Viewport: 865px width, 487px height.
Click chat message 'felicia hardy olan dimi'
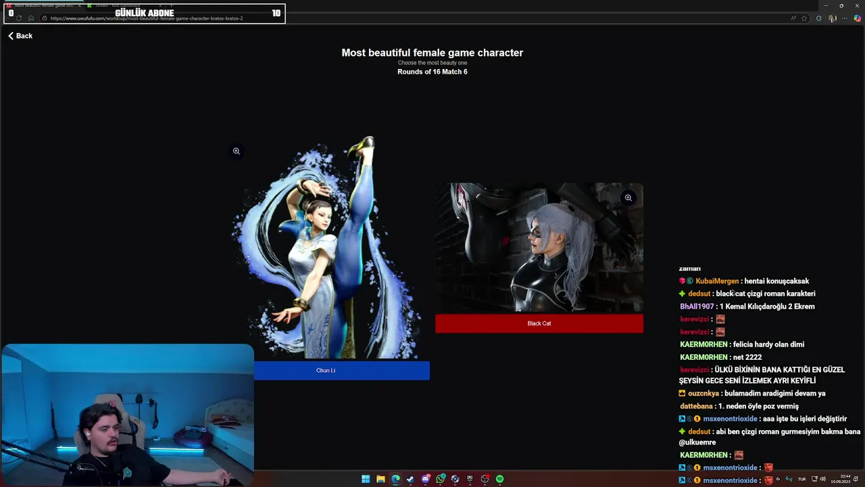pyautogui.click(x=768, y=344)
